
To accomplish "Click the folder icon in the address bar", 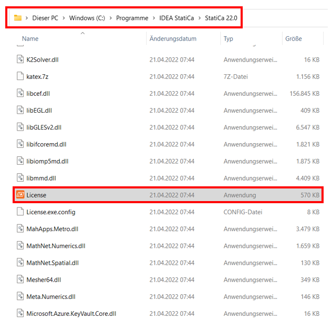I will click(x=18, y=18).
